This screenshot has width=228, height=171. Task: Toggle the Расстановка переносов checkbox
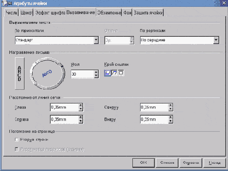(17, 149)
